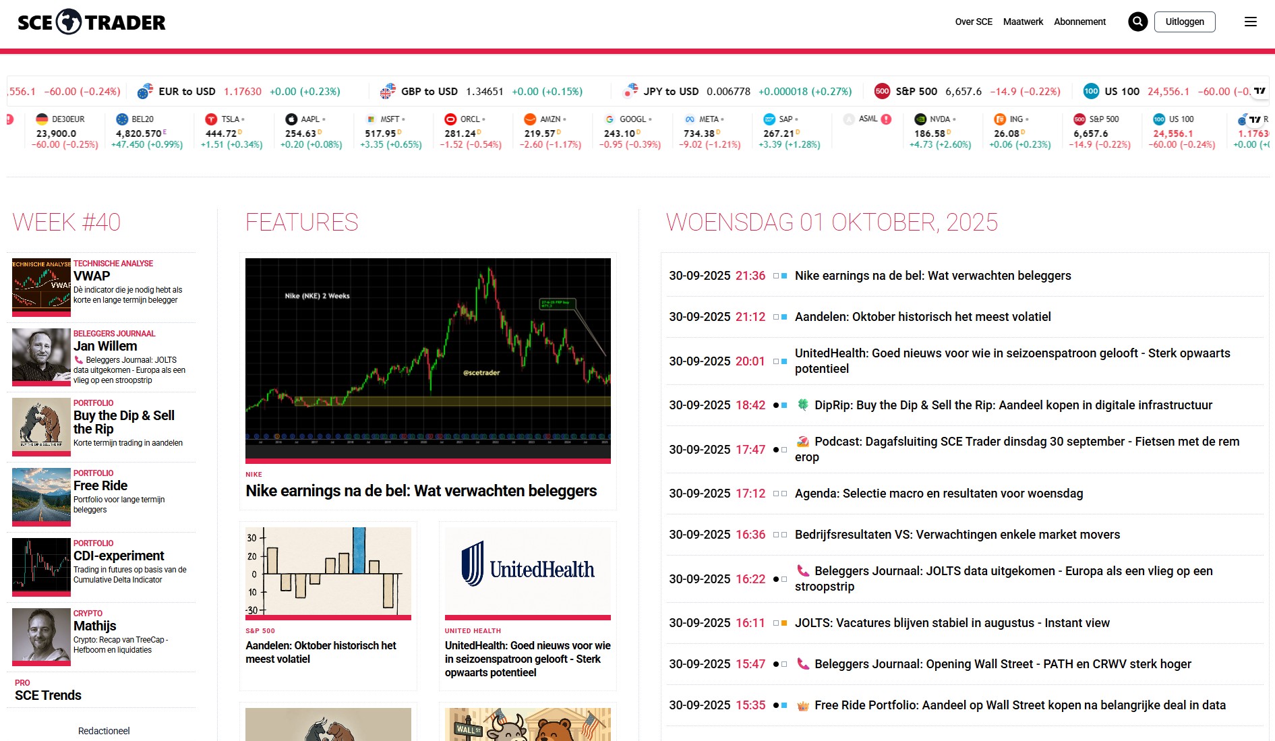Click the DE30EUR German flag icon
Image resolution: width=1275 pixels, height=741 pixels.
[x=42, y=119]
